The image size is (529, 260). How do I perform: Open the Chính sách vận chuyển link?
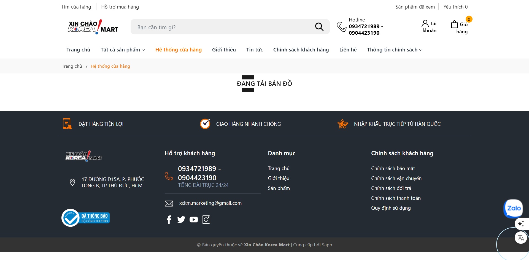point(396,178)
